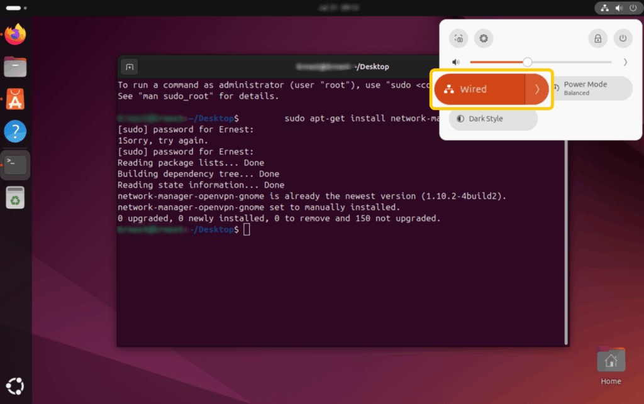Open Home folder desktop icon
Screen dimensions: 644x404
pyautogui.click(x=610, y=362)
